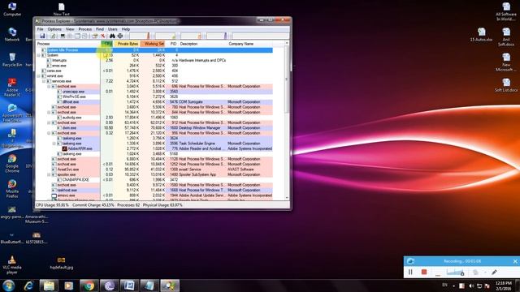Click the Chrome icon in the taskbar
Image resolution: width=520 pixels, height=292 pixels.
[x=89, y=286]
